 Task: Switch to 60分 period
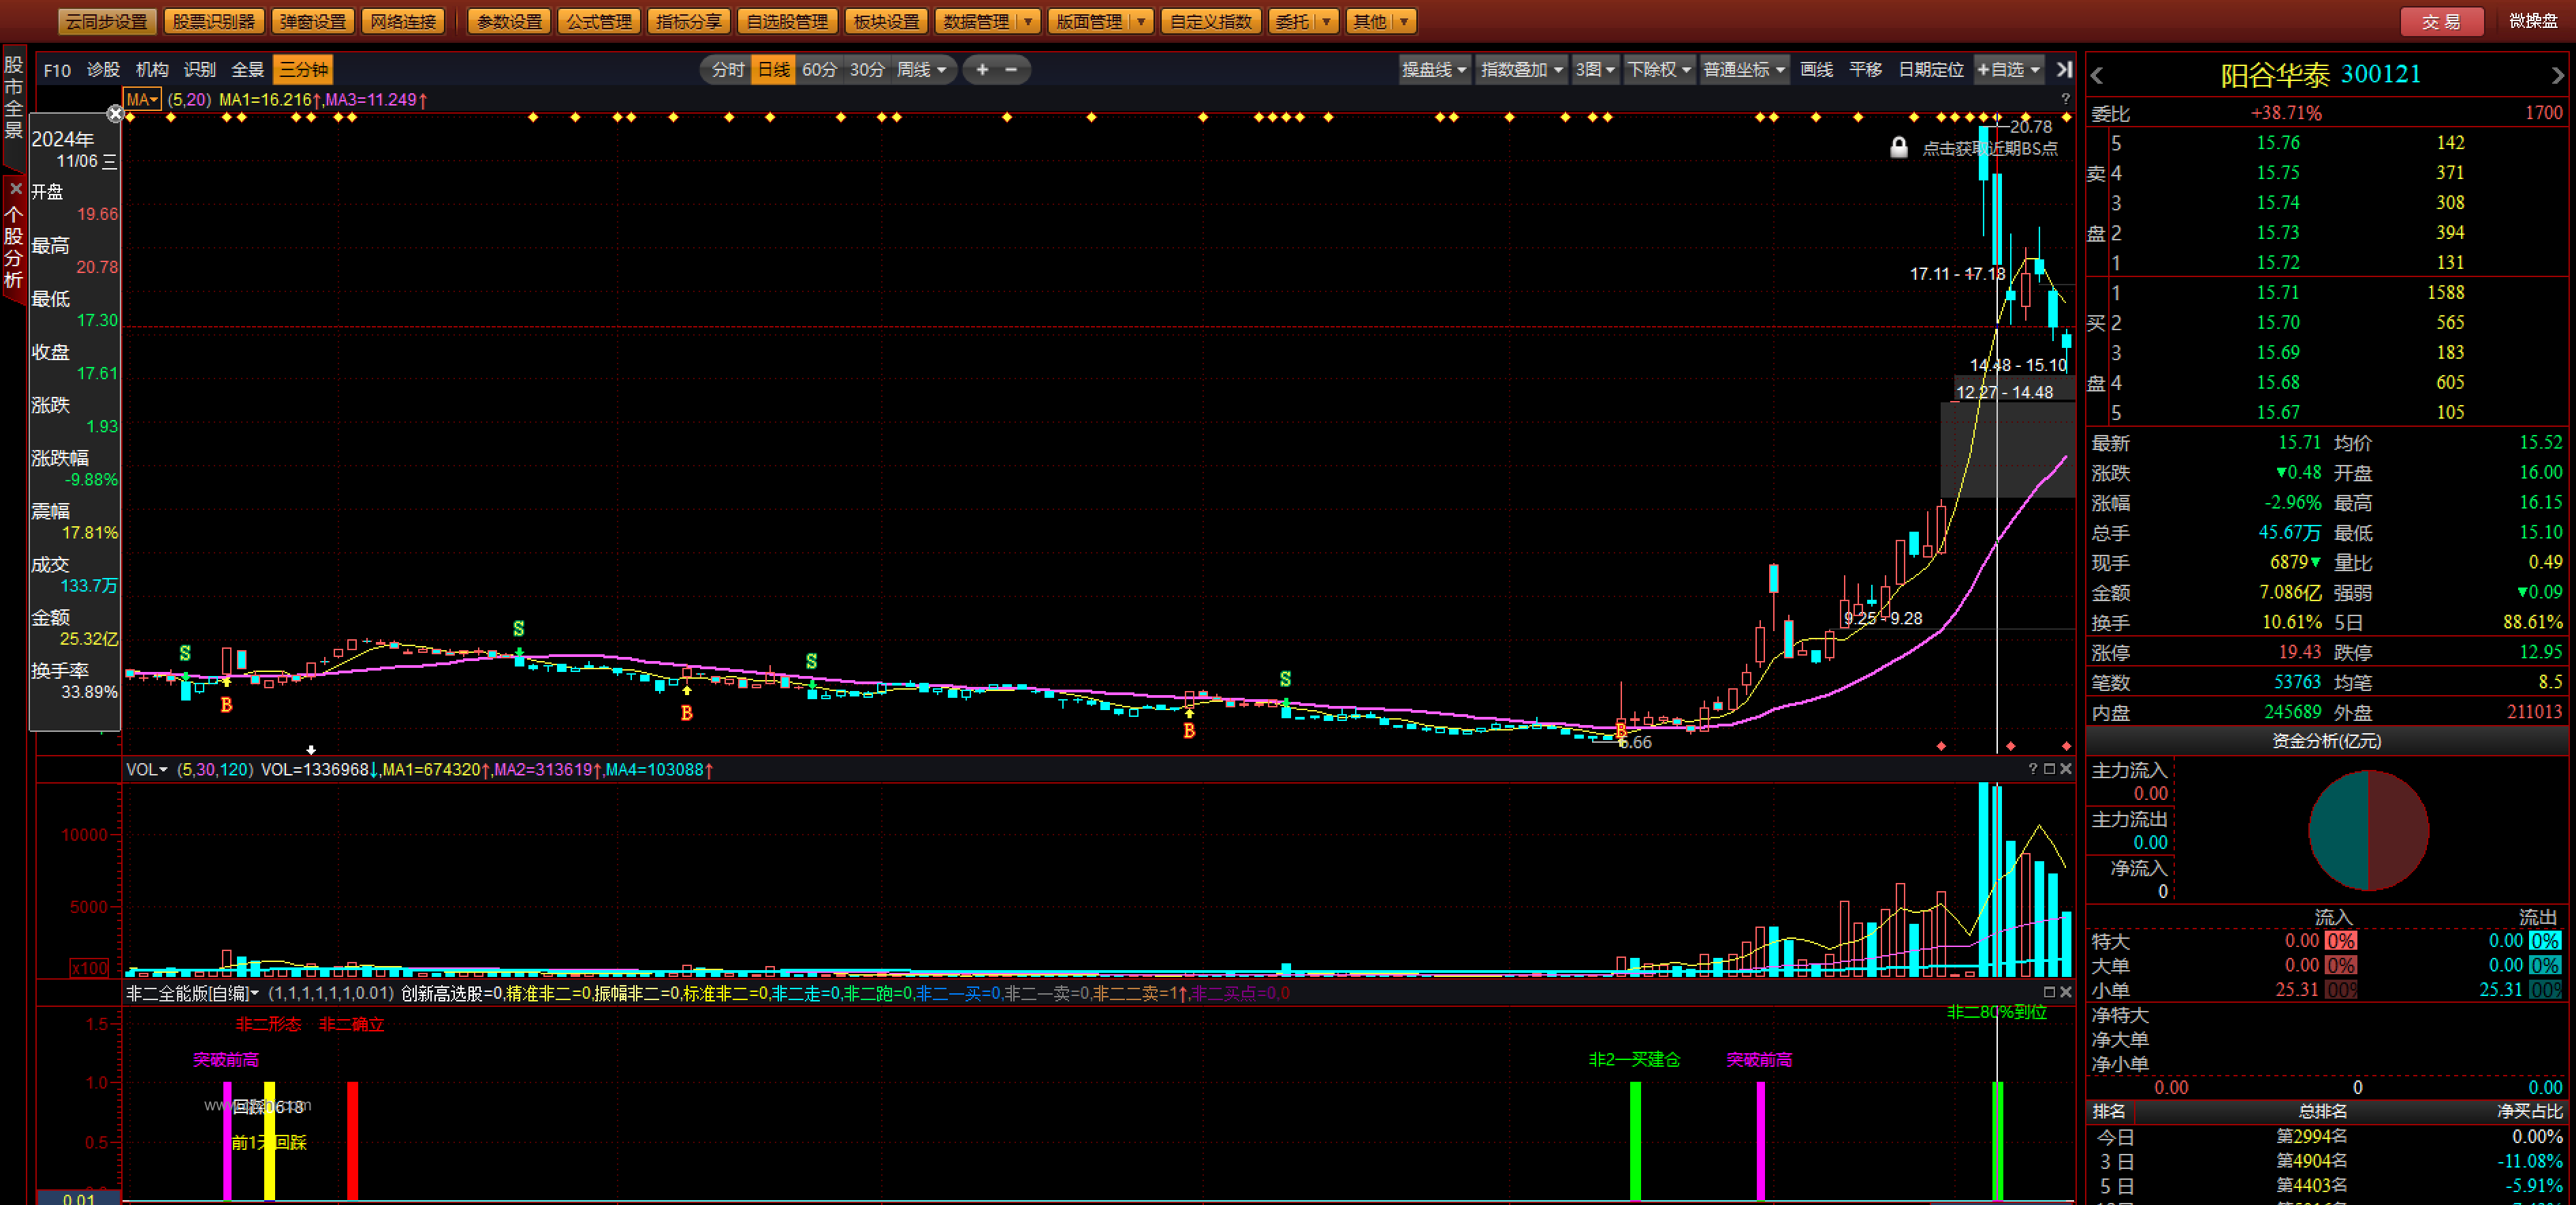(x=819, y=70)
